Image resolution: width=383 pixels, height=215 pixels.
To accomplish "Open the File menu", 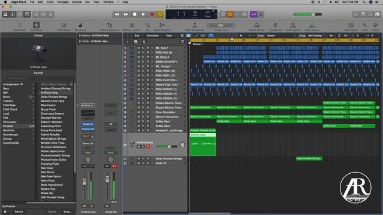I will click(x=32, y=2).
